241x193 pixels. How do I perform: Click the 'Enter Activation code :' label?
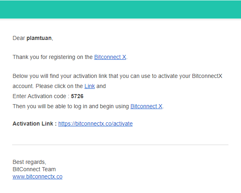pos(41,96)
